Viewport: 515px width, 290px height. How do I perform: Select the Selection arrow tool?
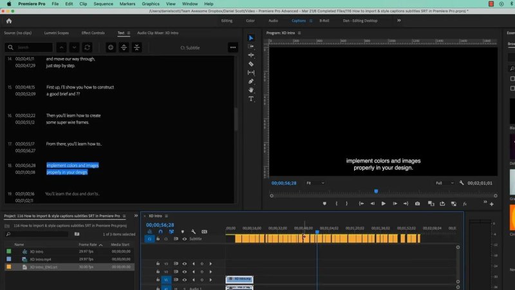click(x=251, y=38)
